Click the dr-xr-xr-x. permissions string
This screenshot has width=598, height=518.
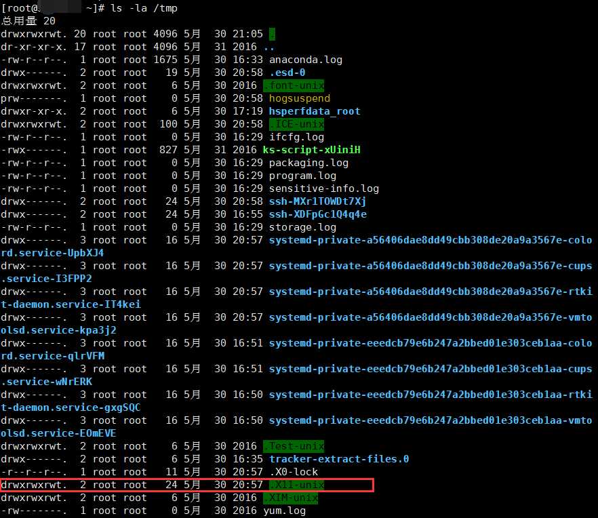click(x=34, y=47)
